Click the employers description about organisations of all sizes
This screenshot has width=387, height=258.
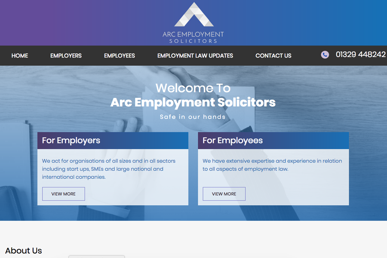[x=109, y=169]
